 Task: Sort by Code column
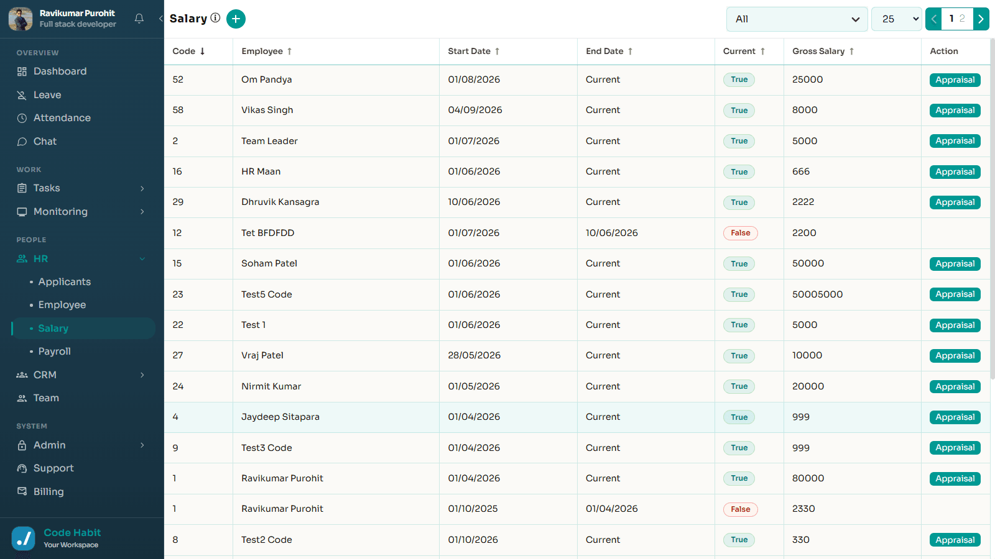(x=189, y=52)
